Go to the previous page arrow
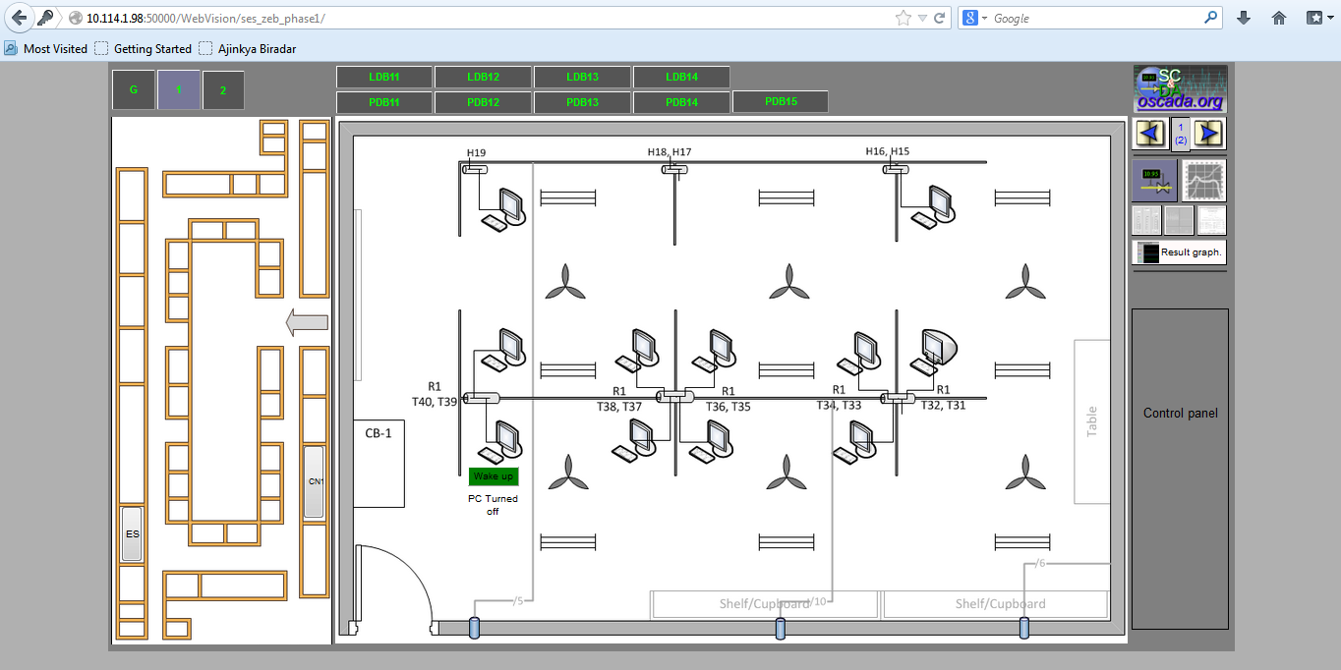 click(x=1150, y=134)
